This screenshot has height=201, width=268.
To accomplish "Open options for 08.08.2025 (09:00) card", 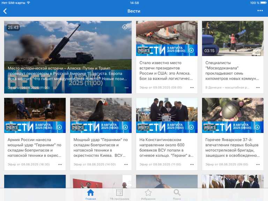I will click(x=258, y=164).
